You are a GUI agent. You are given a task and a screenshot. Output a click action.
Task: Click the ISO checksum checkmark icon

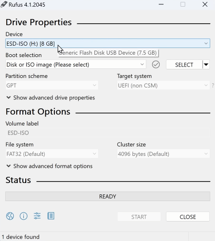pos(156,65)
